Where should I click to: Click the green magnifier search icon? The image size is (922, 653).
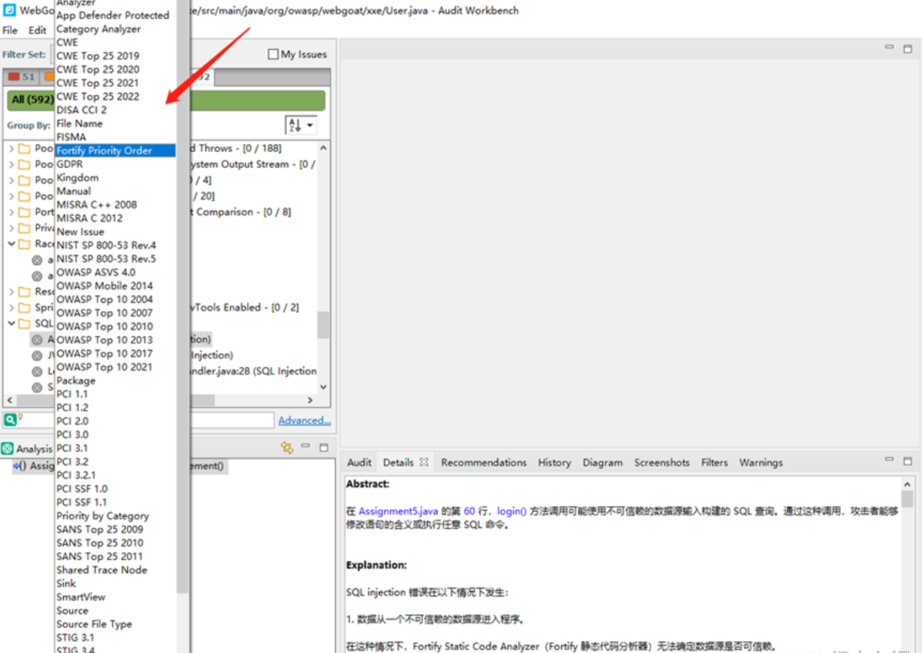coord(10,420)
